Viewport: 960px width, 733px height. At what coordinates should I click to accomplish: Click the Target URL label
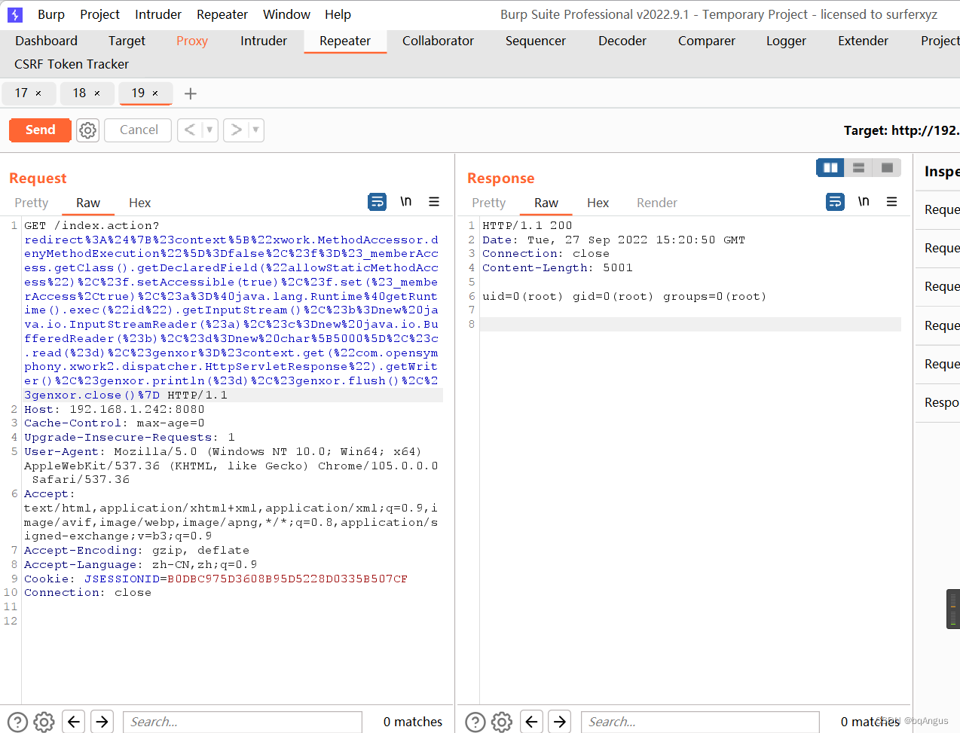tap(901, 130)
